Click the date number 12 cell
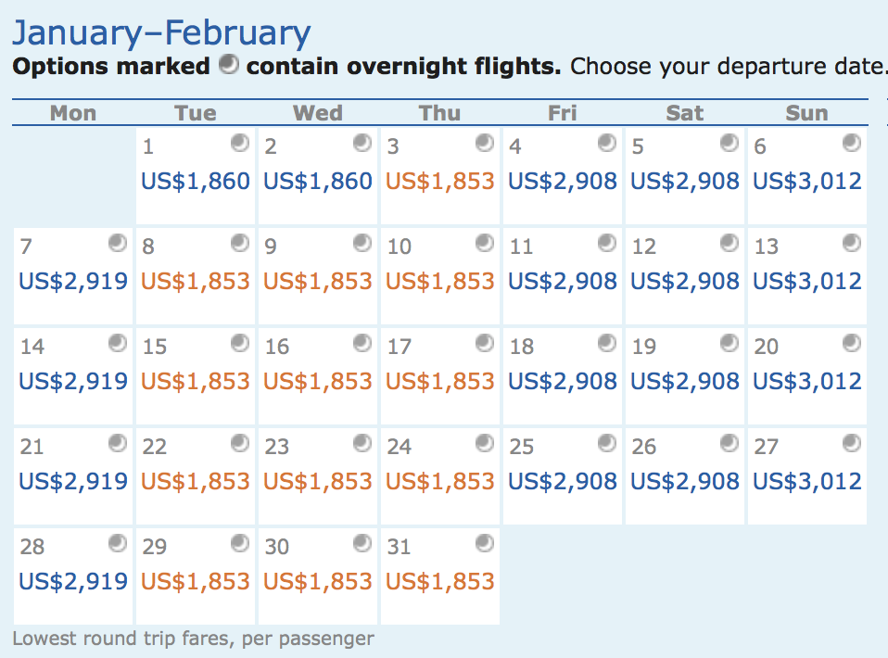The width and height of the screenshot is (888, 658). (x=644, y=247)
